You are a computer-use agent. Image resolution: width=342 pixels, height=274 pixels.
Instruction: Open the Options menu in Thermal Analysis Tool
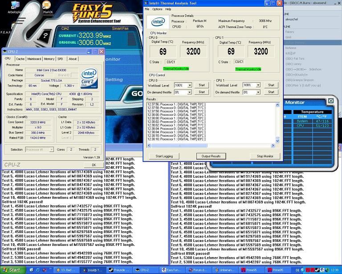pos(157,9)
